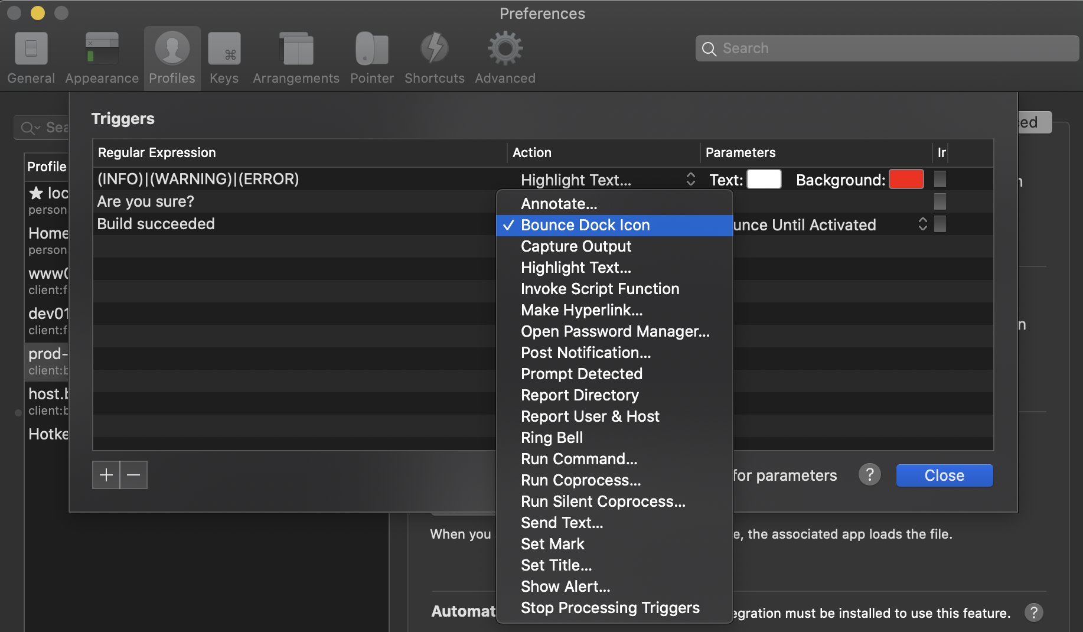The height and width of the screenshot is (632, 1083).
Task: Switch to the Keys preferences pane
Action: click(224, 58)
